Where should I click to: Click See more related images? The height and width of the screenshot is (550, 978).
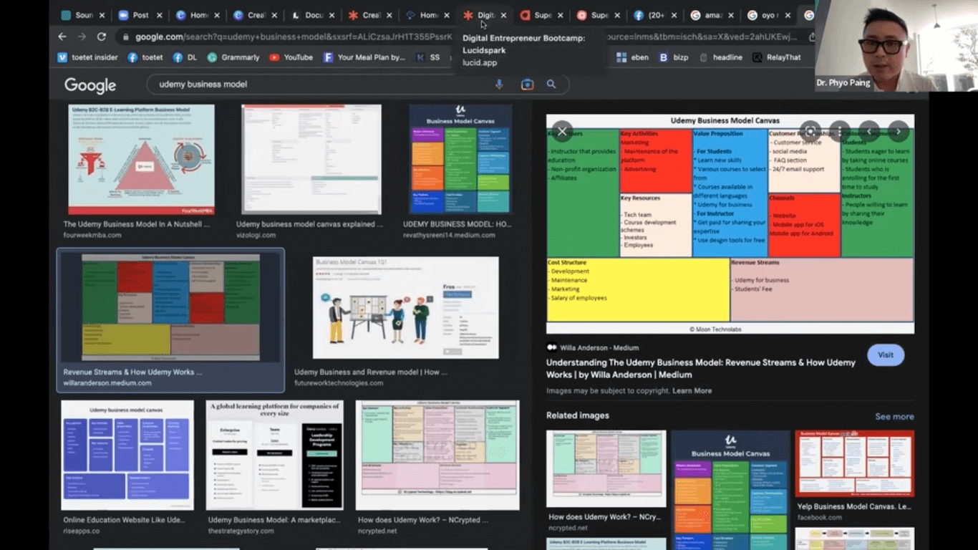894,417
